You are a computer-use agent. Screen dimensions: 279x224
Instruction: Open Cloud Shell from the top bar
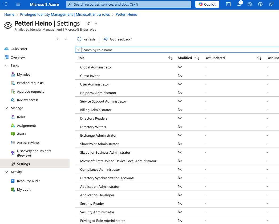pos(228,4)
